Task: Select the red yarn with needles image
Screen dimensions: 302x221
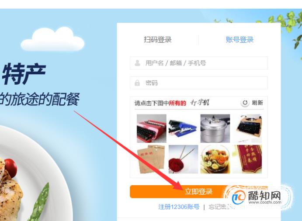Action: [183, 159]
